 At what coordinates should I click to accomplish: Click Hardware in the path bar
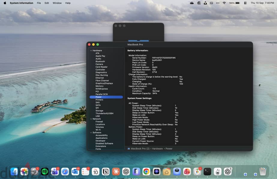[x=157, y=149]
